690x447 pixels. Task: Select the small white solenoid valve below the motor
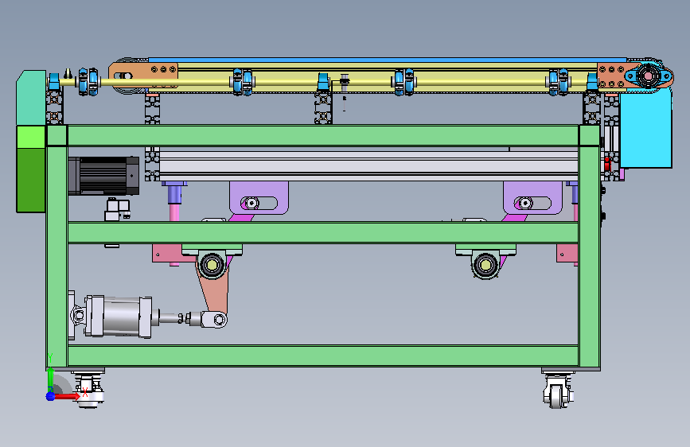(x=117, y=209)
